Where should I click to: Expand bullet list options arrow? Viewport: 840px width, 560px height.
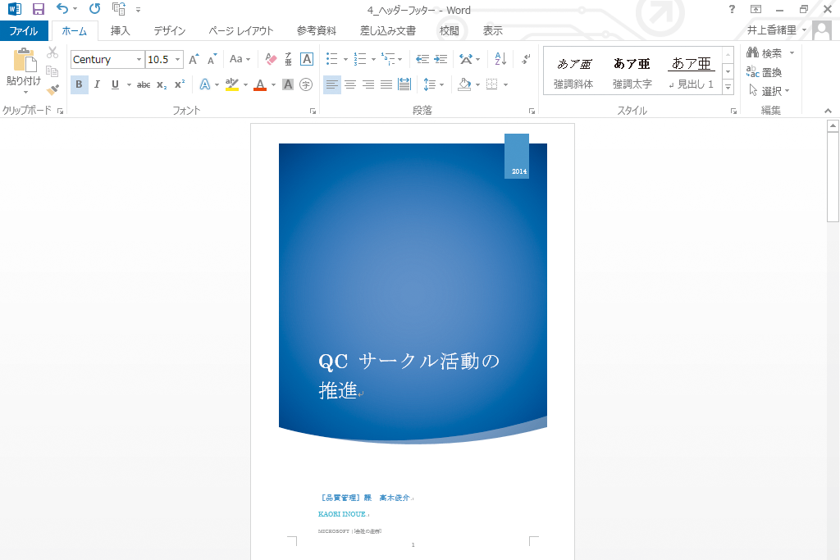(345, 59)
